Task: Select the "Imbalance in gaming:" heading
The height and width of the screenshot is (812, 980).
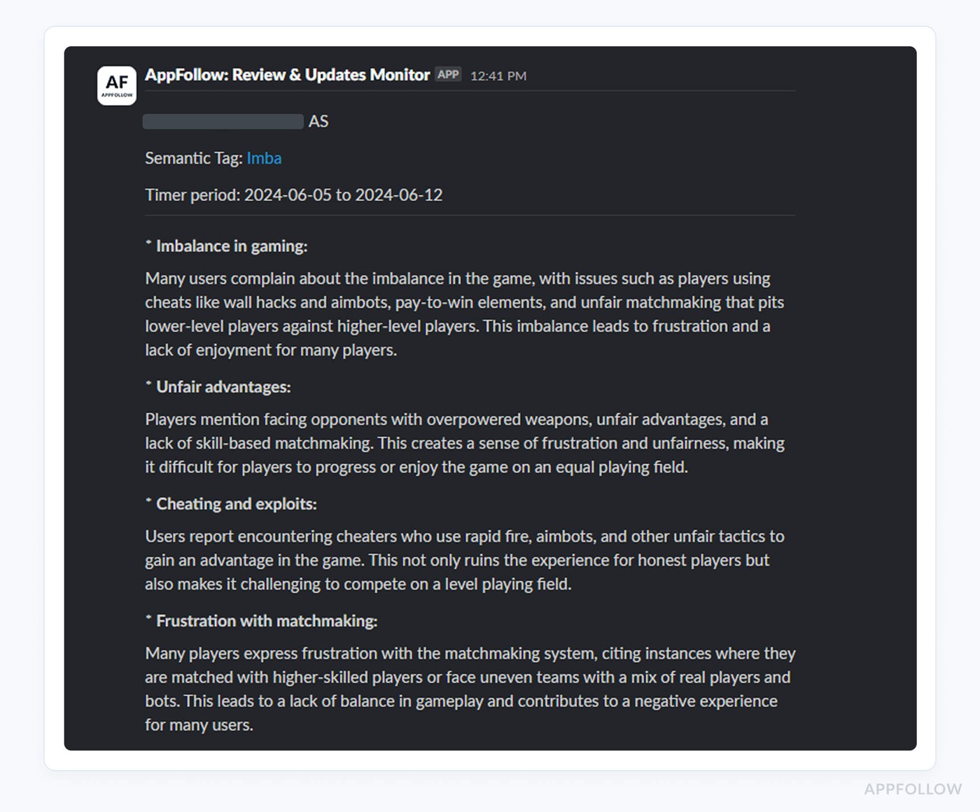Action: coord(231,246)
